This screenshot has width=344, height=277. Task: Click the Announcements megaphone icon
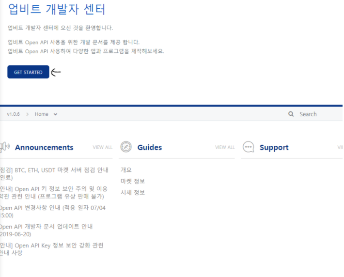click(x=4, y=147)
